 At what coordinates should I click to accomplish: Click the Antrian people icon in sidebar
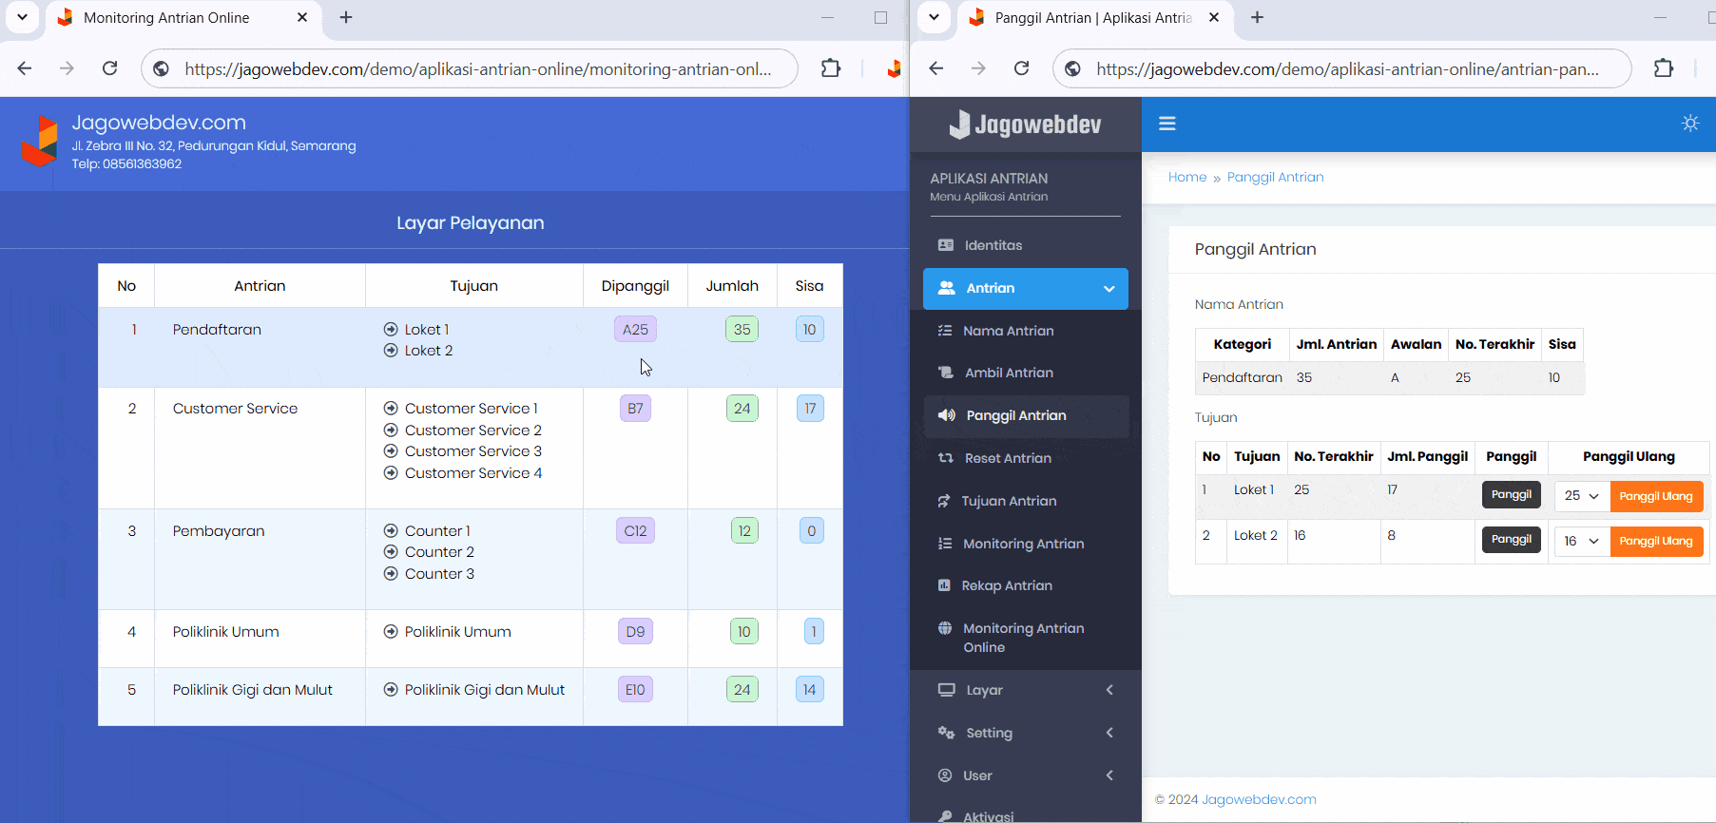click(x=947, y=288)
